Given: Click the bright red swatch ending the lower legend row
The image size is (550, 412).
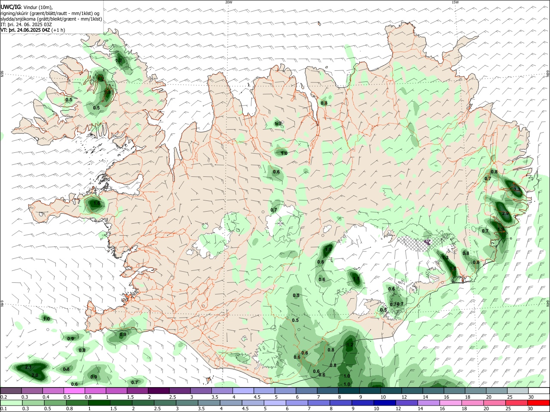Looking at the screenshot, I should click(x=538, y=403).
